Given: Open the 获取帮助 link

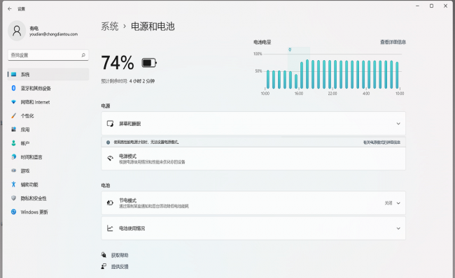Looking at the screenshot, I should point(120,255).
